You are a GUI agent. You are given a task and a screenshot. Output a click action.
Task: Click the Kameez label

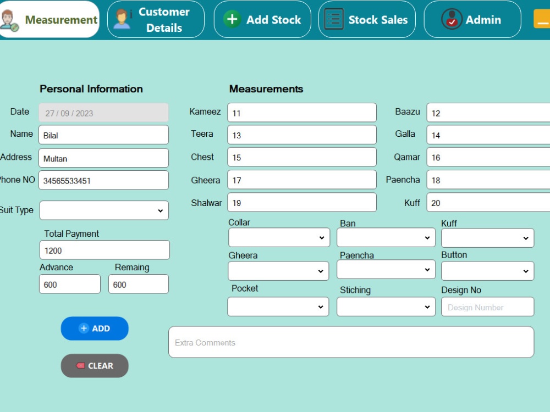[205, 112]
